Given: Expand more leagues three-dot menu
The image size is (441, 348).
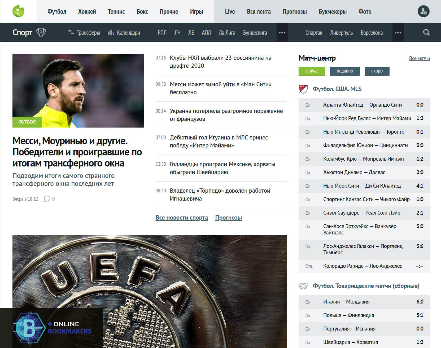Looking at the screenshot, I should [282, 33].
